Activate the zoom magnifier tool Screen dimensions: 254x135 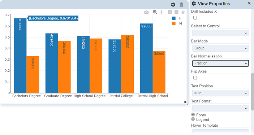point(155,12)
